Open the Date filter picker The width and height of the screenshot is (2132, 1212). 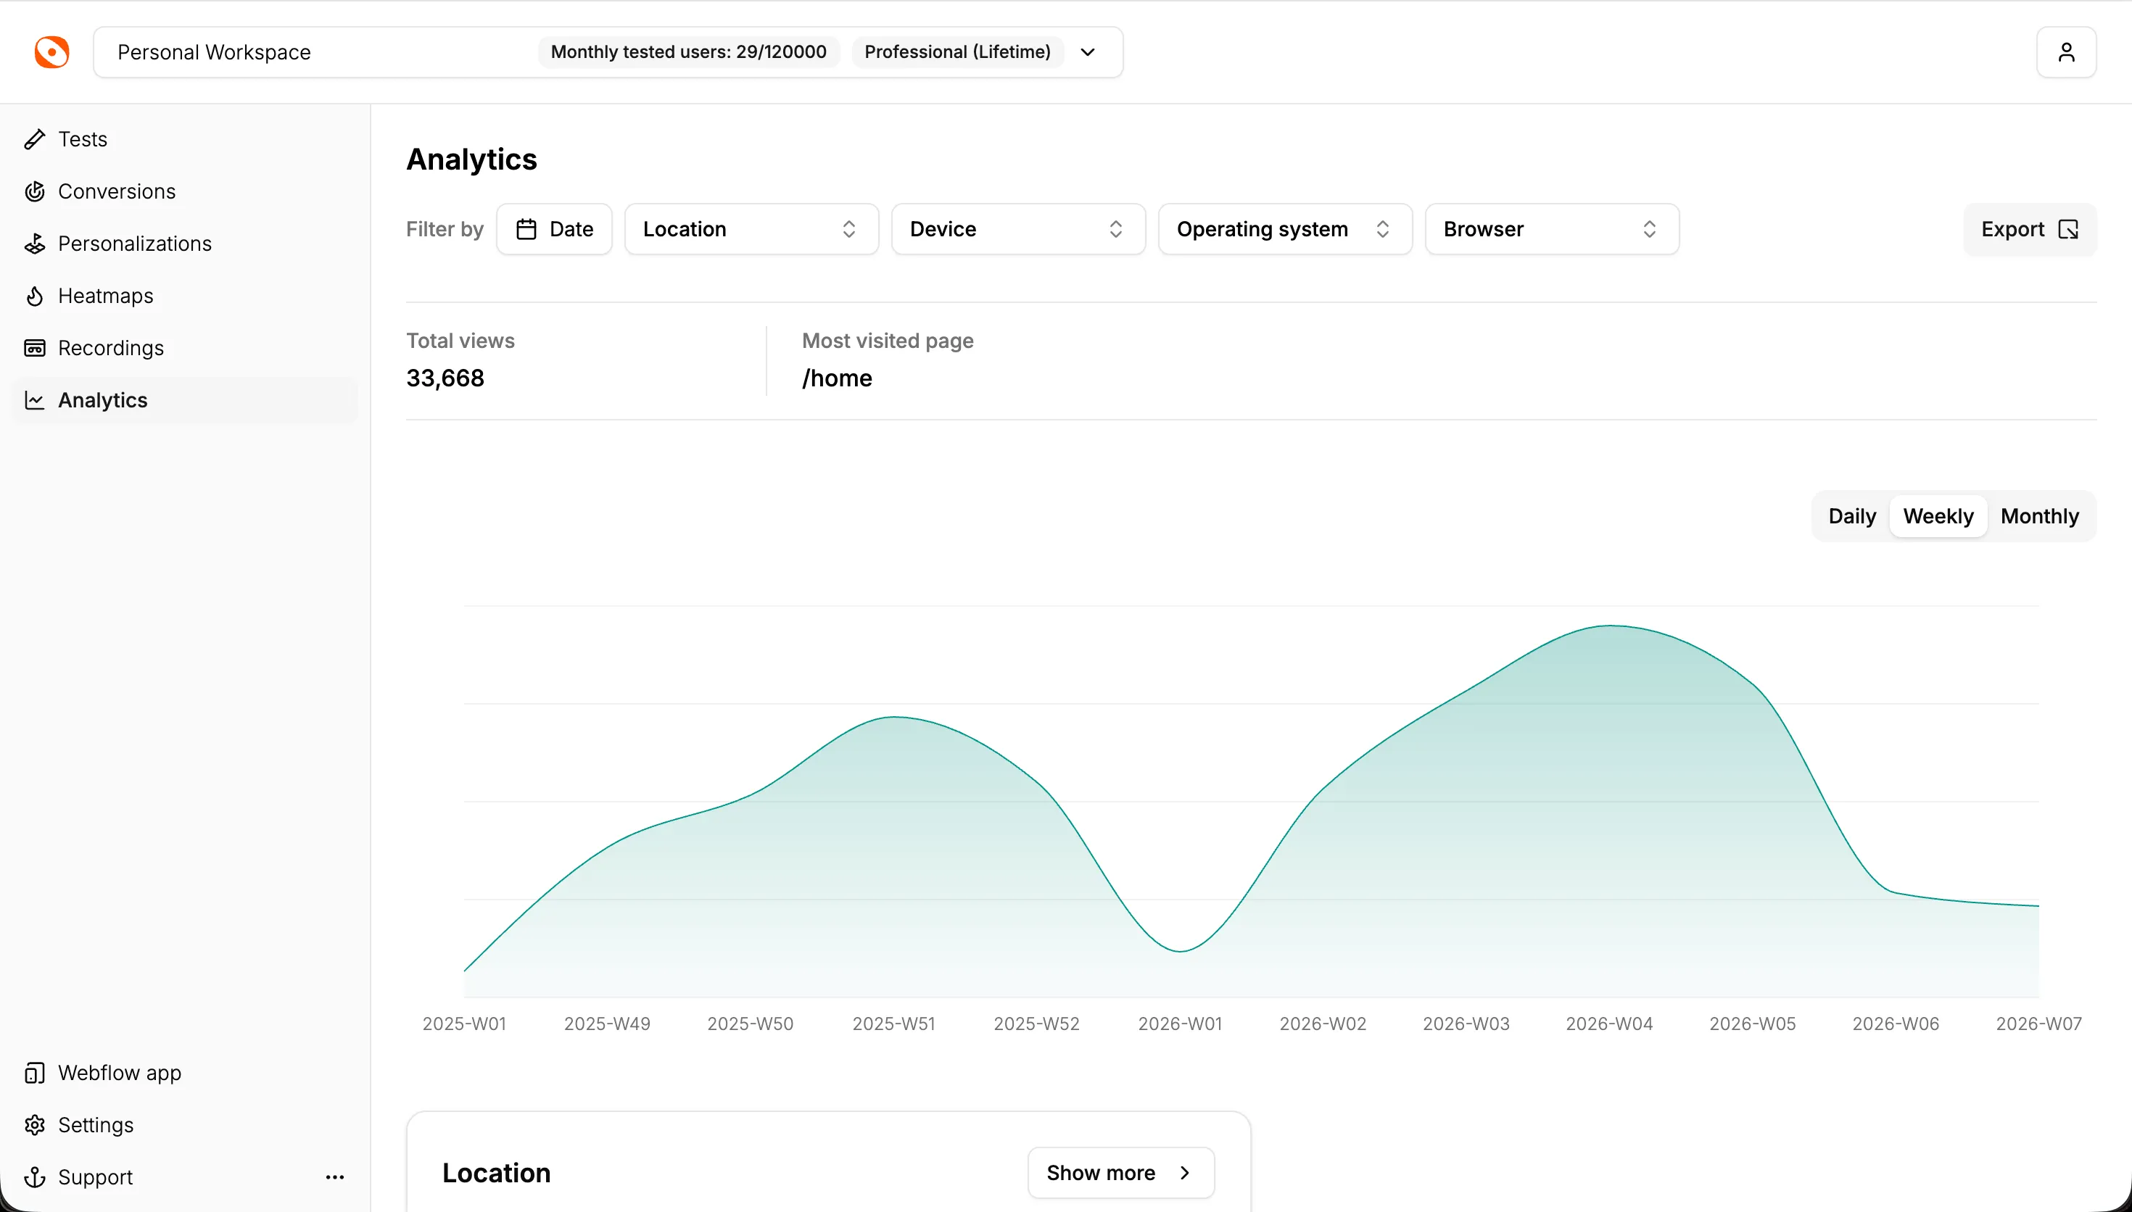553,229
